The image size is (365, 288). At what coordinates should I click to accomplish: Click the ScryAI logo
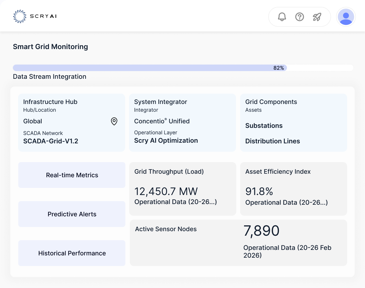click(35, 16)
